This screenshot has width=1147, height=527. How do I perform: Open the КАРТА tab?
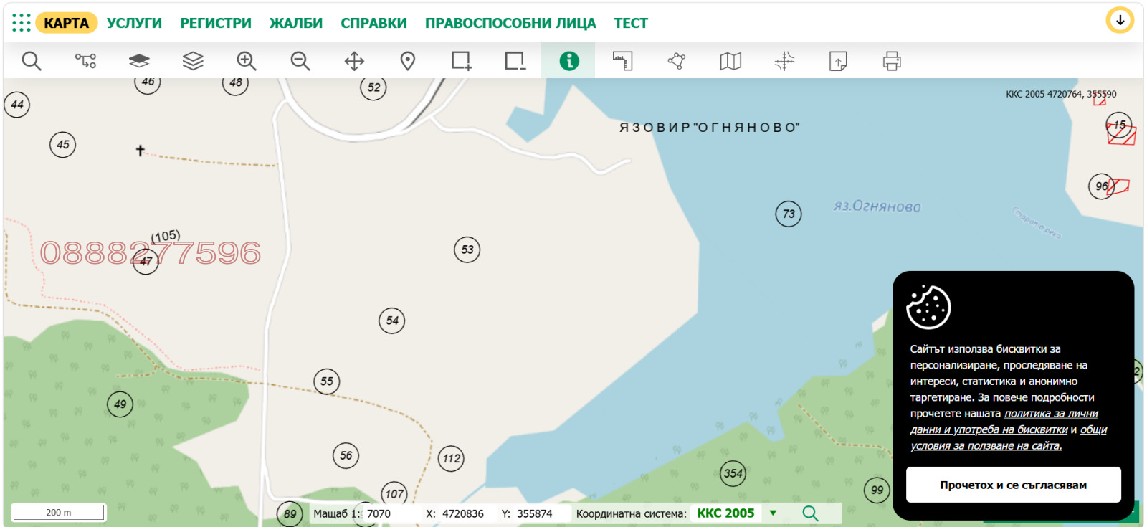(x=66, y=23)
